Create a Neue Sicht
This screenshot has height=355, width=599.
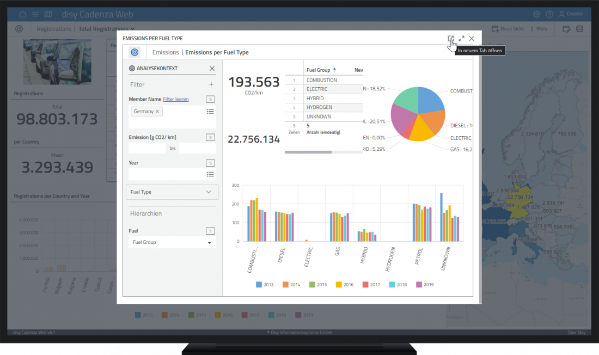[507, 28]
